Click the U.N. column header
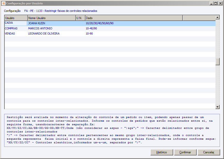The width and height of the screenshot is (224, 159). (x=81, y=18)
